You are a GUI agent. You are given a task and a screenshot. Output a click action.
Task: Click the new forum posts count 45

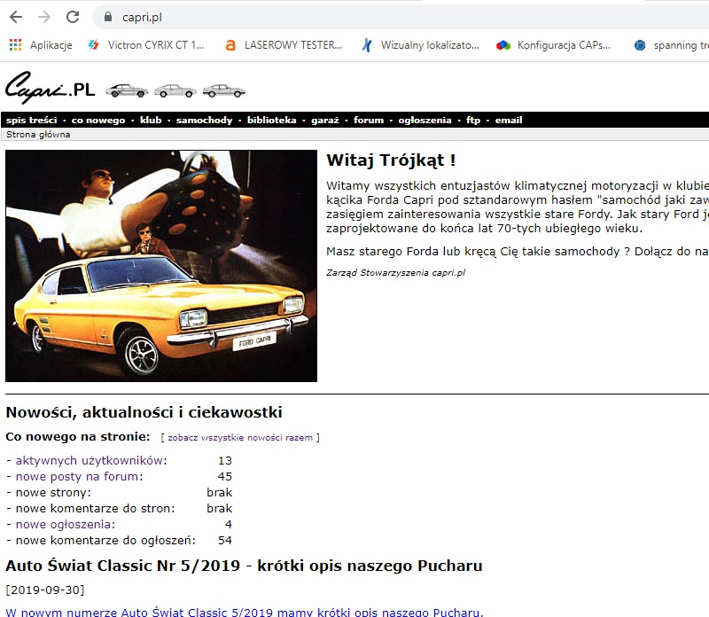225,476
